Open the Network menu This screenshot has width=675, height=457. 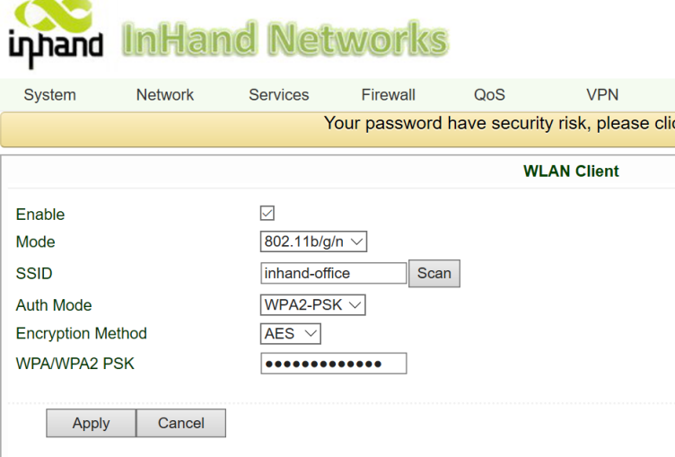coord(165,95)
